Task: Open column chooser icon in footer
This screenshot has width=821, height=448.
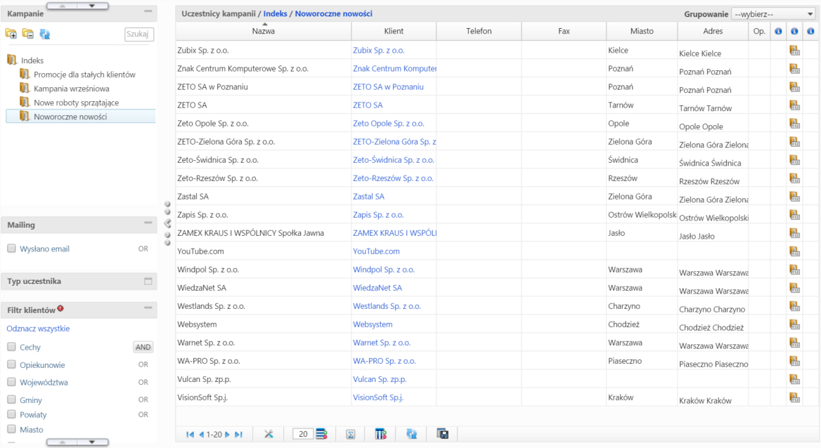Action: click(381, 434)
